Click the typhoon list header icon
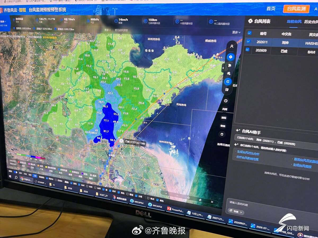 coord(250,21)
